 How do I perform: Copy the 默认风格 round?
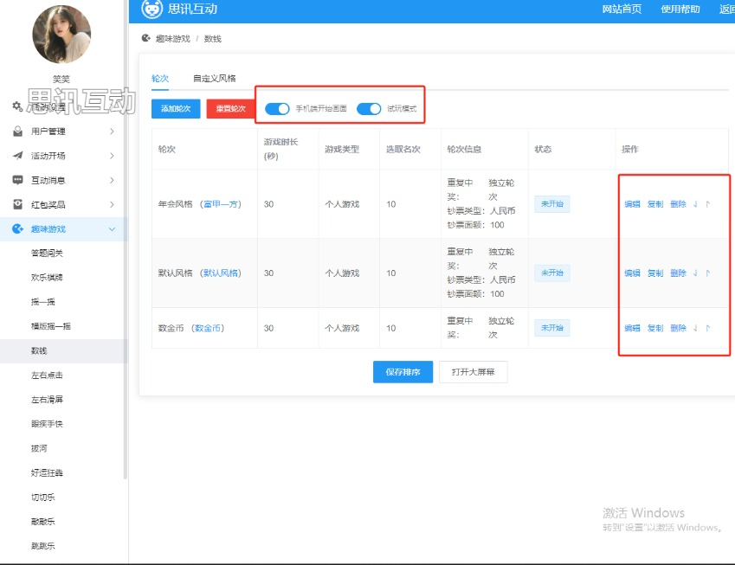pyautogui.click(x=655, y=273)
